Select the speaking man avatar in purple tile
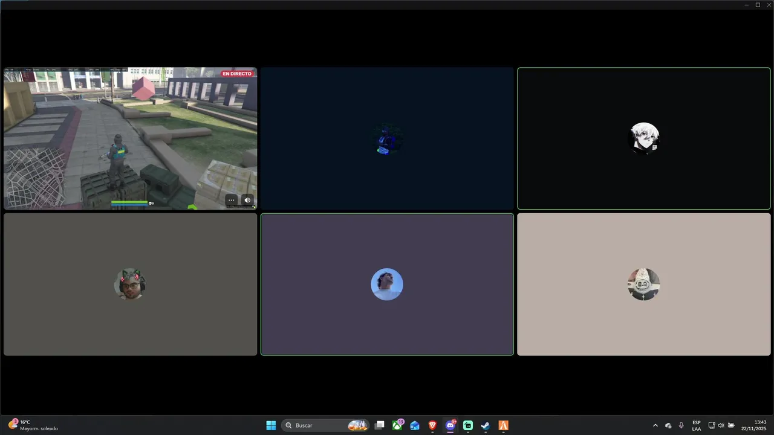The height and width of the screenshot is (435, 774). (387, 284)
